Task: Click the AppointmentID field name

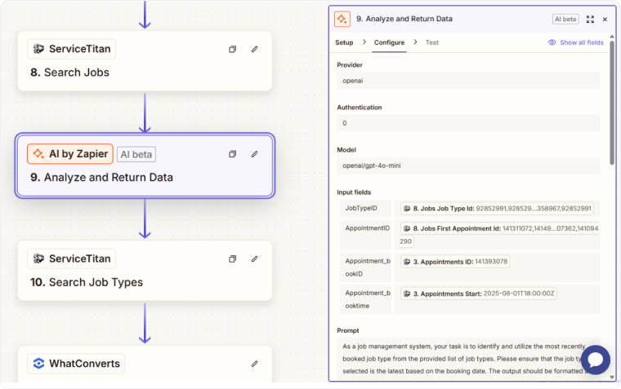Action: coord(367,228)
